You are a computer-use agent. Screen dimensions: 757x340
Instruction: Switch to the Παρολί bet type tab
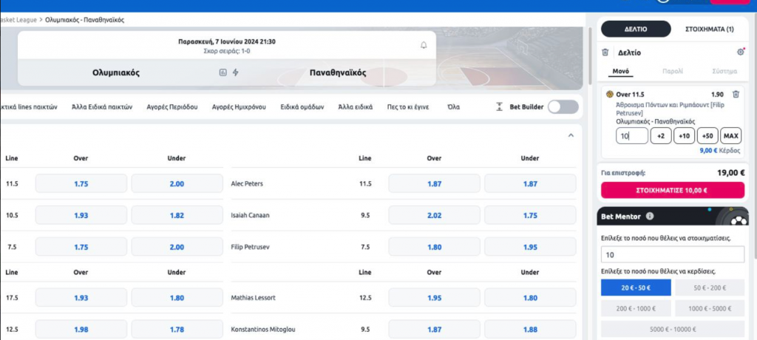point(672,72)
